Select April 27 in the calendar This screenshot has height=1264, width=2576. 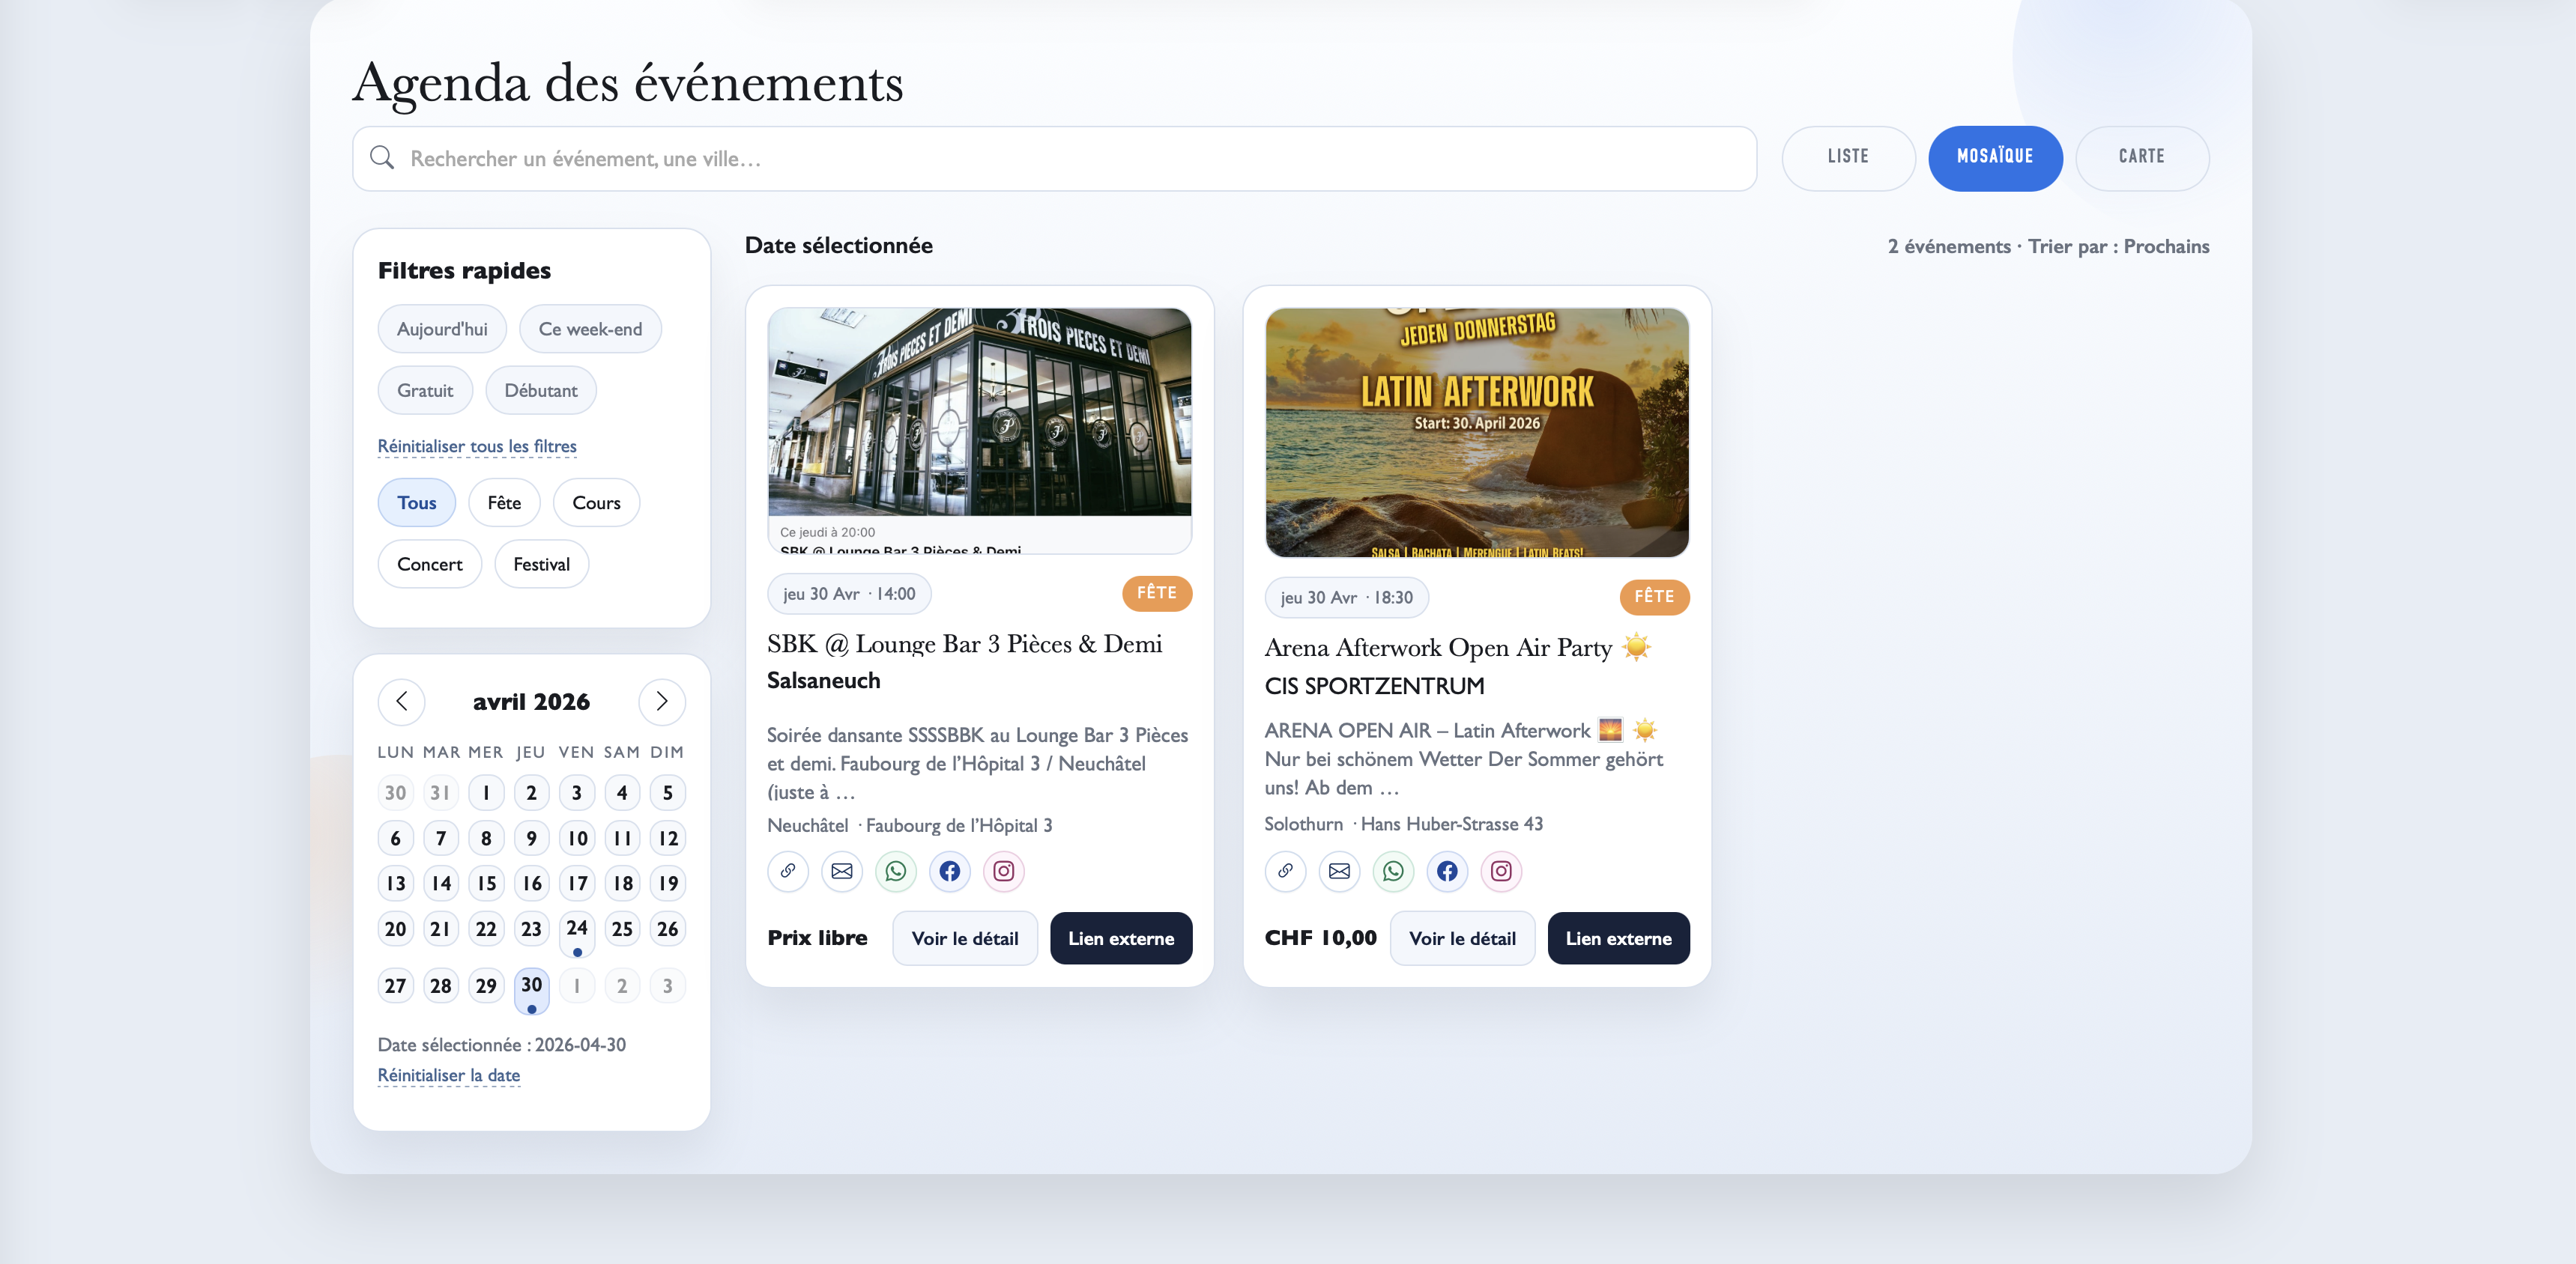point(396,986)
